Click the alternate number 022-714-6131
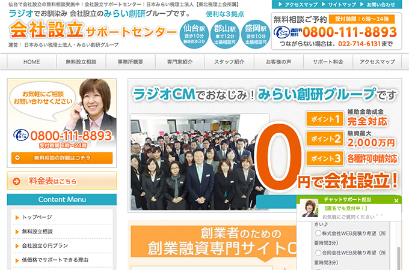 point(360,44)
